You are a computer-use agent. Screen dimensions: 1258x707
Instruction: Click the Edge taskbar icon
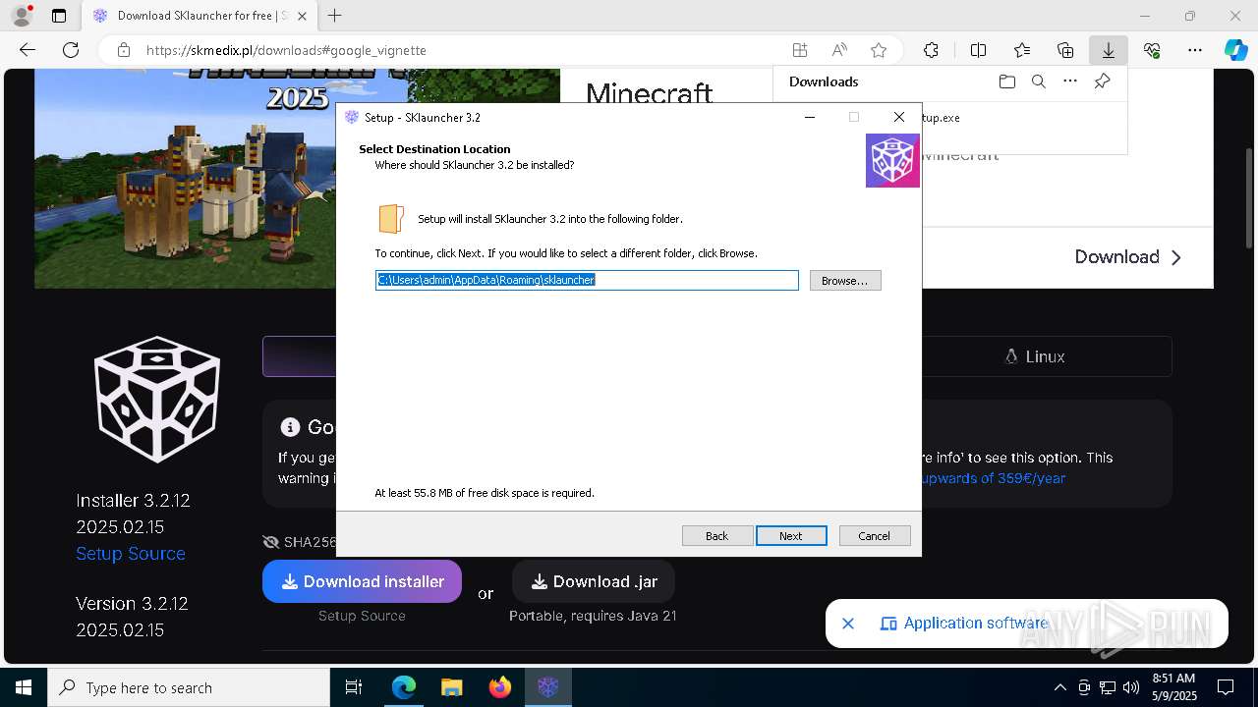[x=404, y=687]
